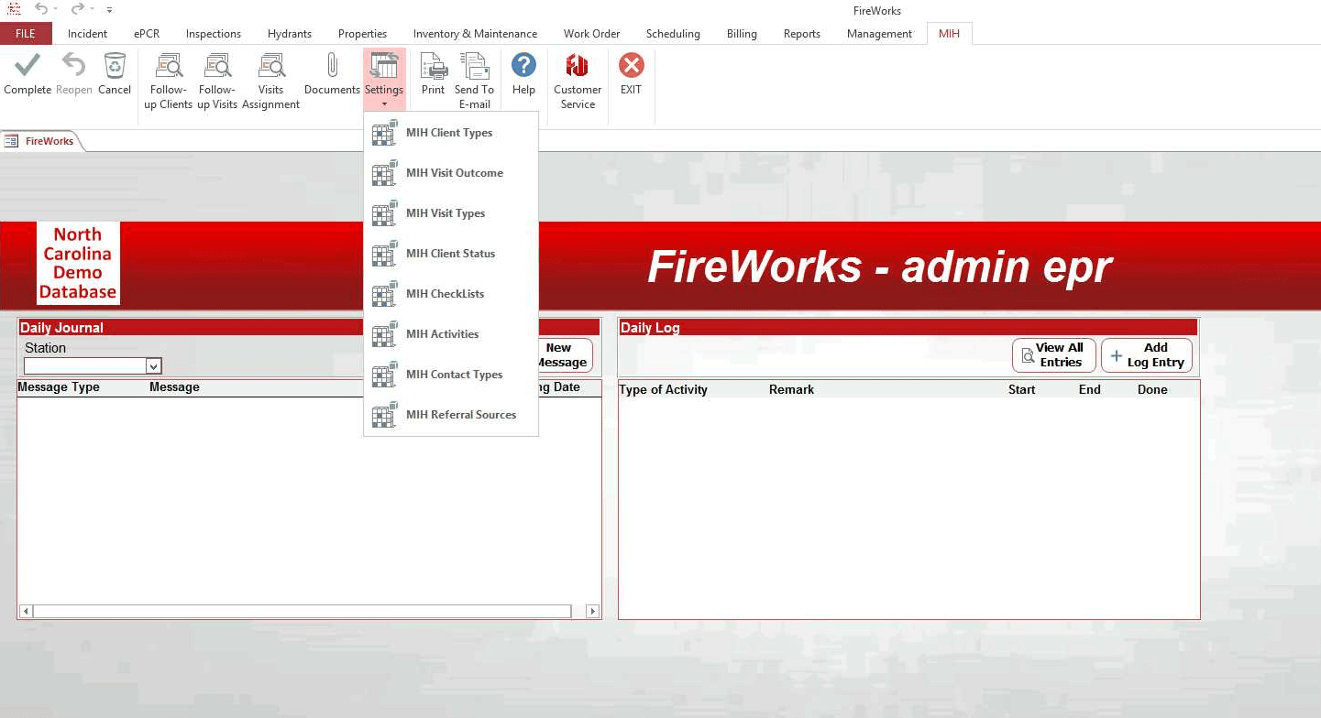Select MIH Contact Types menu entry

click(451, 375)
